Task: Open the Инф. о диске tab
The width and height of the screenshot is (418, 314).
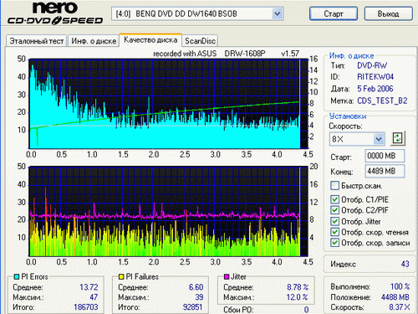Action: (x=94, y=41)
